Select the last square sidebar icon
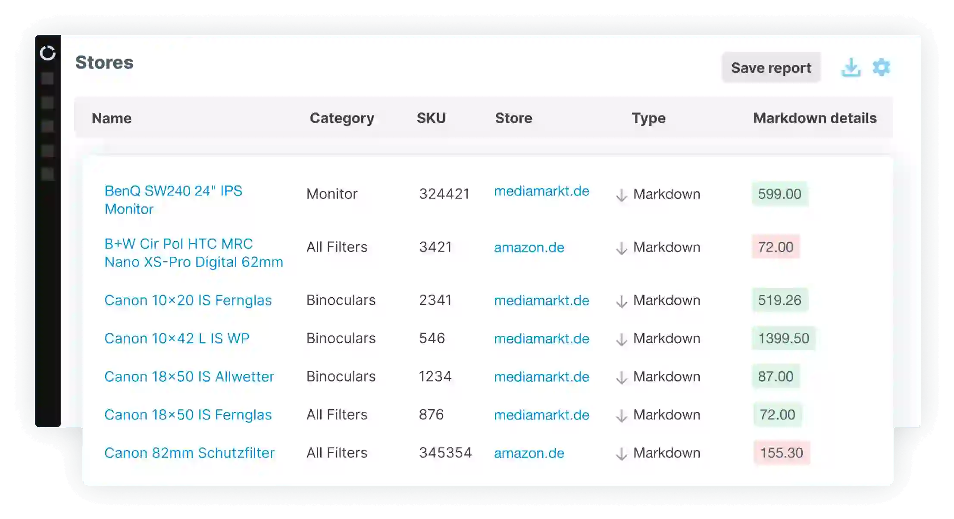 coord(47,174)
